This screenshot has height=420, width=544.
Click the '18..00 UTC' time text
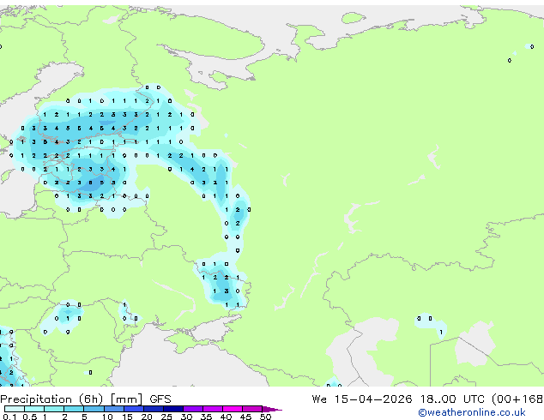pyautogui.click(x=452, y=399)
